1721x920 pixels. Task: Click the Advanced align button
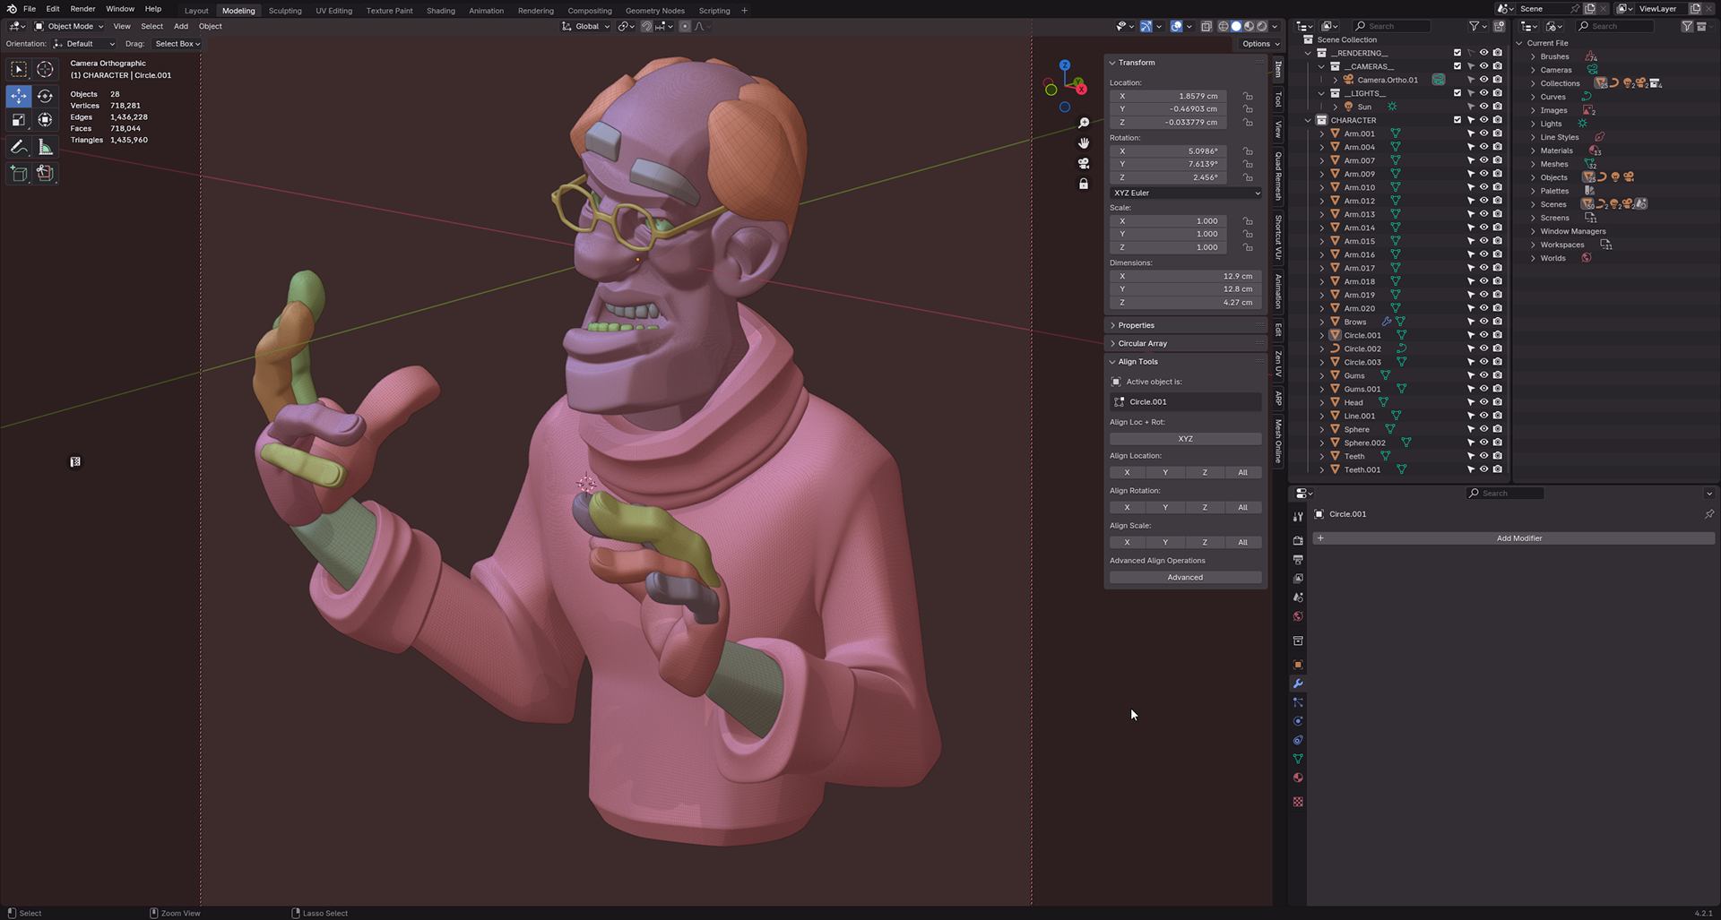pos(1185,578)
